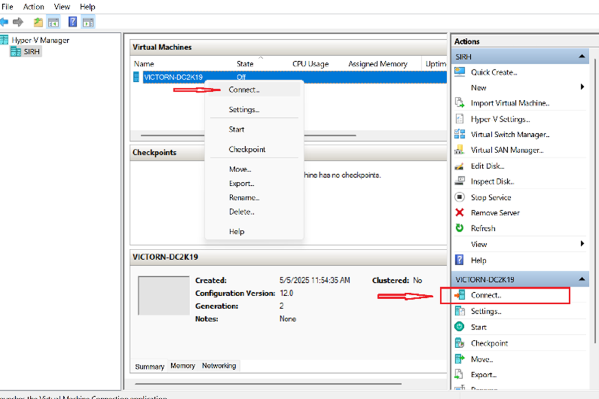Screen dimensions: 599x399
Task: Click the Help icon in SIRH actions
Action: [459, 260]
